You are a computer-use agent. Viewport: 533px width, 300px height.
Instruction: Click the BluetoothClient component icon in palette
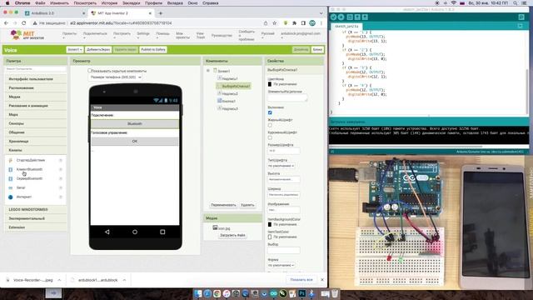11,169
